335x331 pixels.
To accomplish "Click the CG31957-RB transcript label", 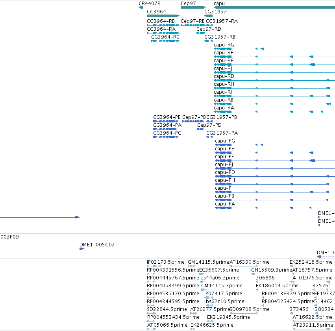I will 220,37.
